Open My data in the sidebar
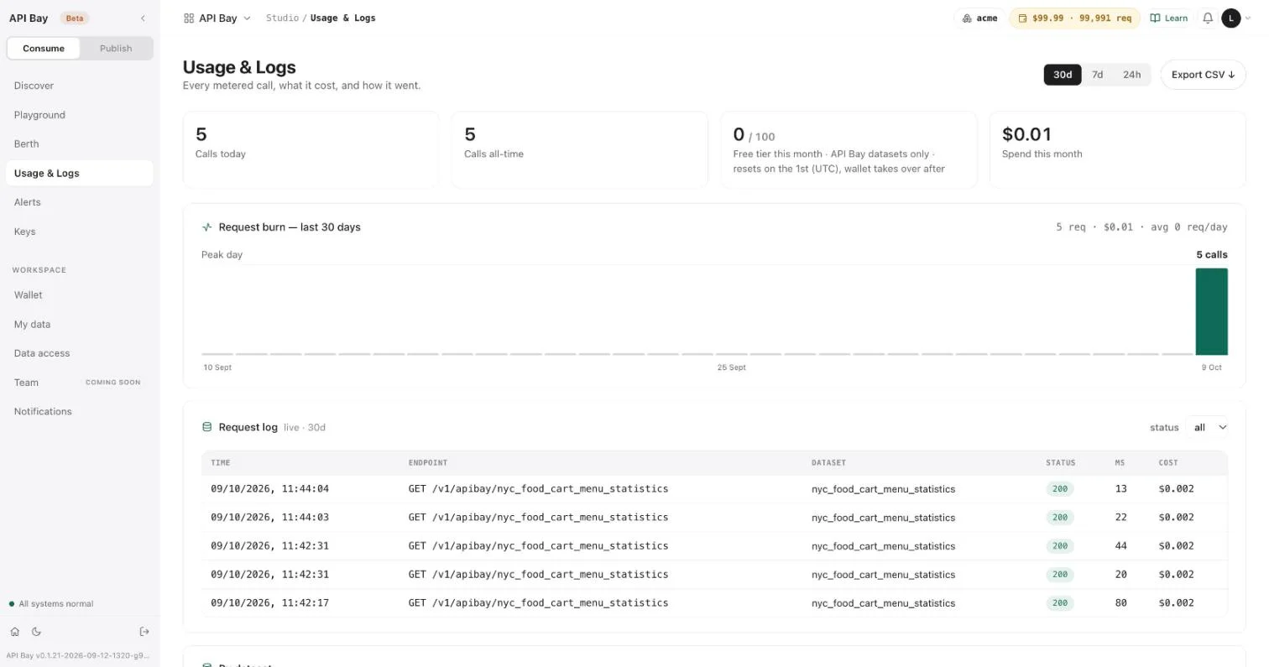Screen dimensions: 1269x667 pos(79,325)
